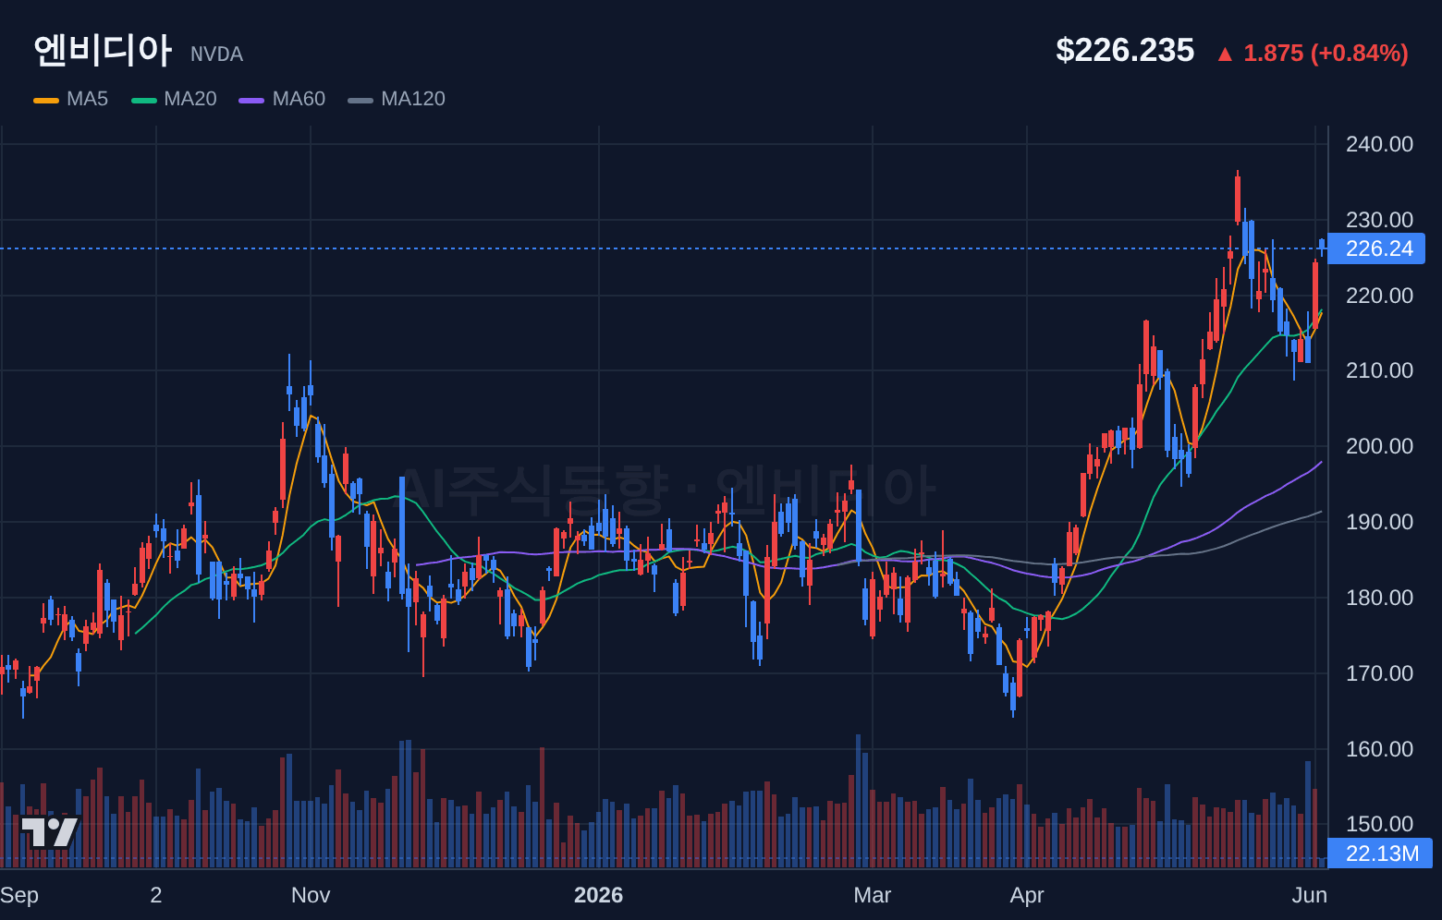Image resolution: width=1442 pixels, height=920 pixels.
Task: Click the 180.00 price axis label
Action: pos(1379,598)
